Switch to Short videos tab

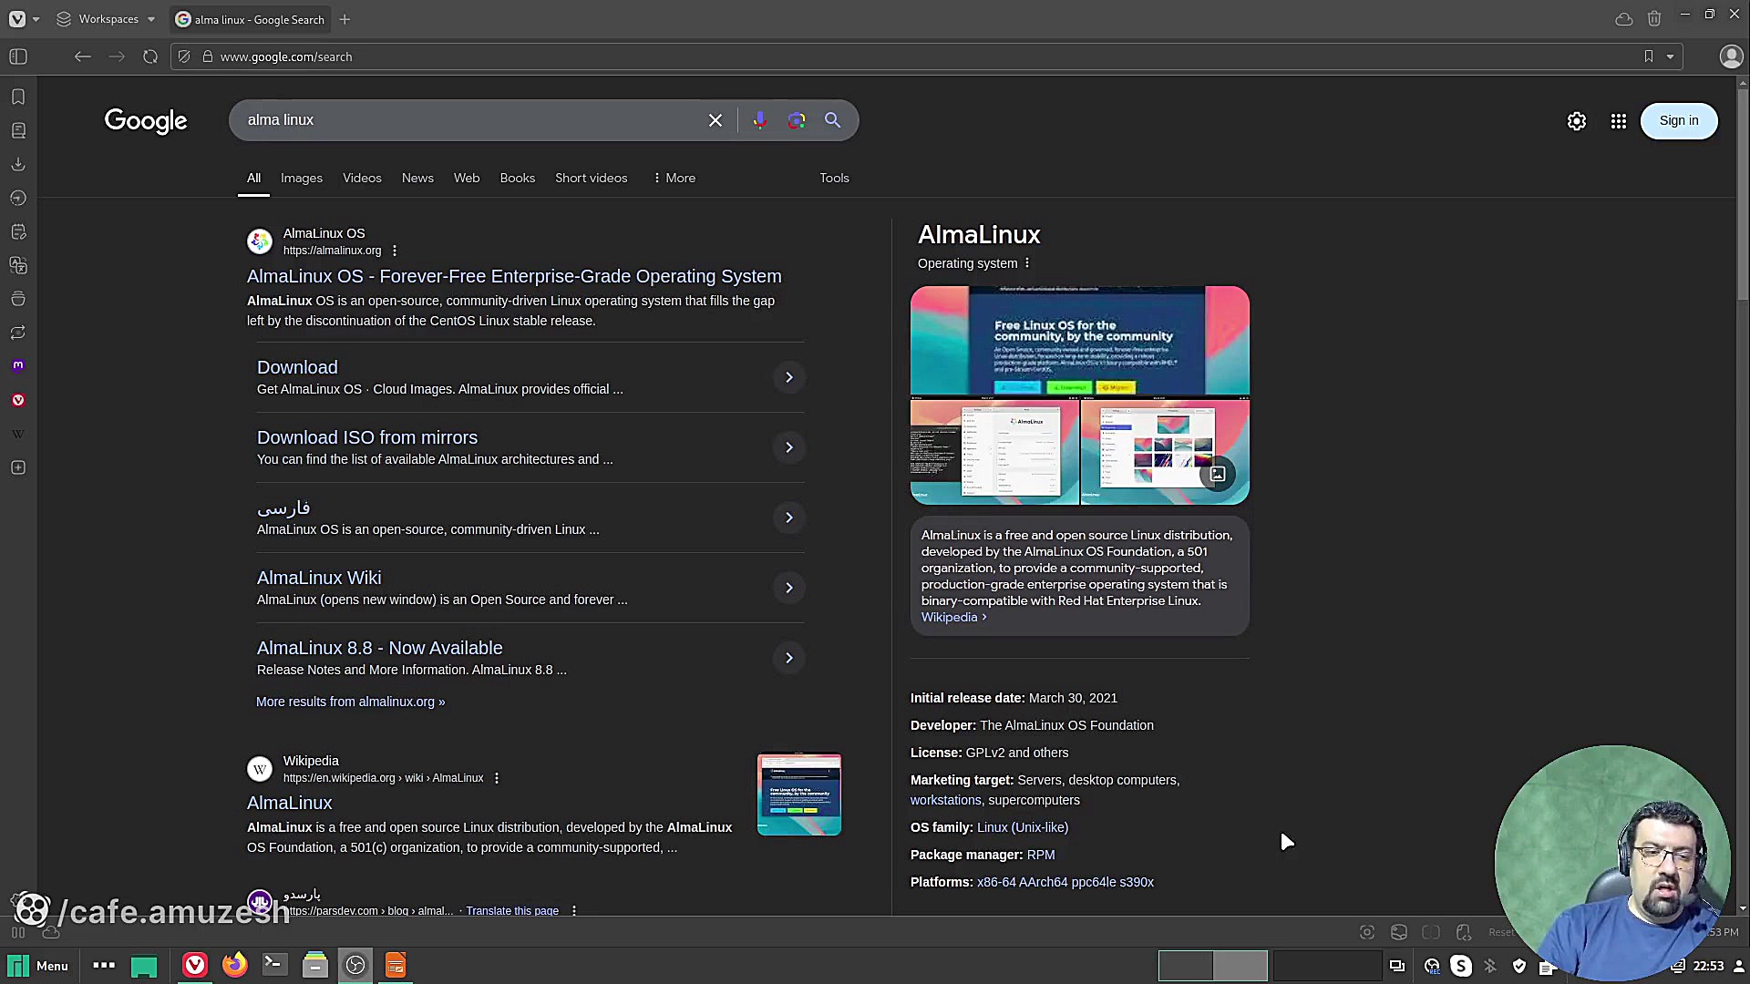(x=592, y=178)
